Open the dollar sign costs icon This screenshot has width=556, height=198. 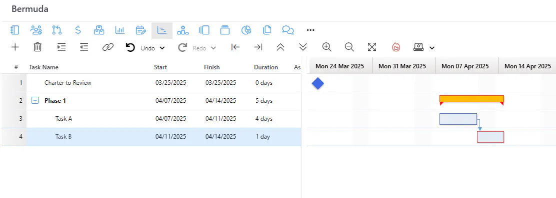coord(78,30)
